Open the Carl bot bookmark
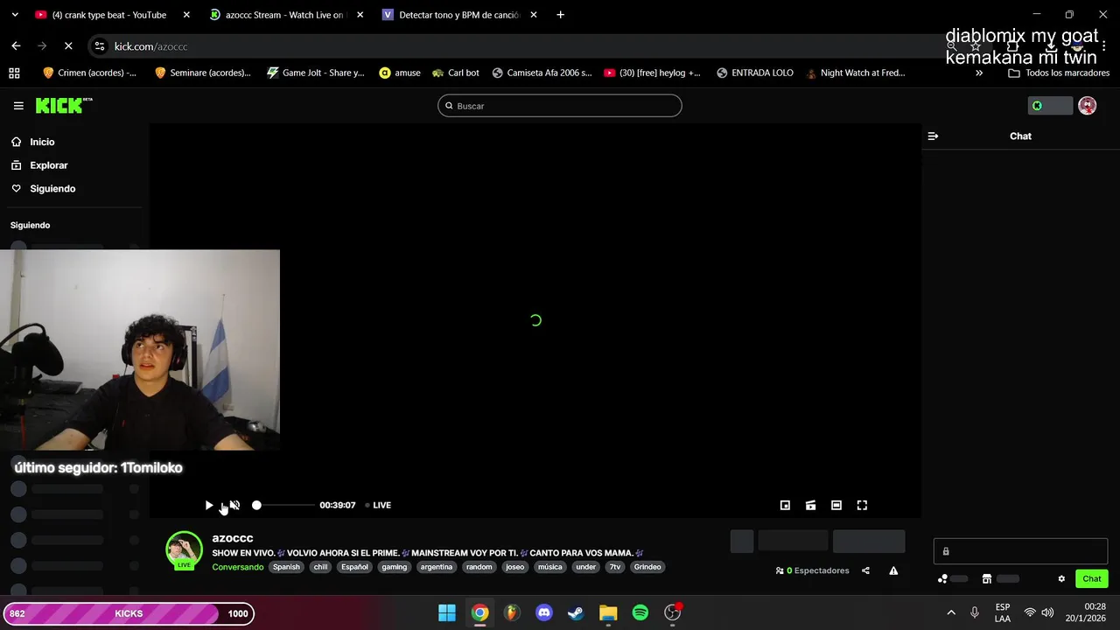The width and height of the screenshot is (1120, 630). click(456, 73)
